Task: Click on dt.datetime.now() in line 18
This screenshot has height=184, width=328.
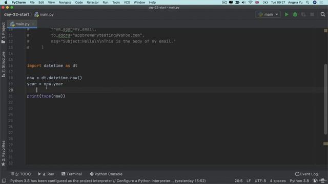Action: click(61, 78)
